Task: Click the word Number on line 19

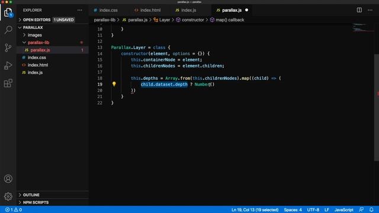Action: click(202, 84)
